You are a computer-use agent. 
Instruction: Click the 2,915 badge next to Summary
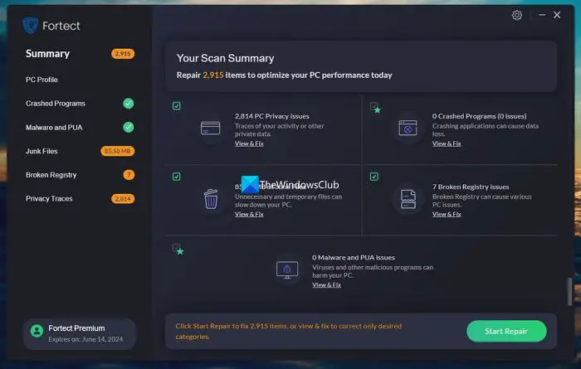(123, 54)
